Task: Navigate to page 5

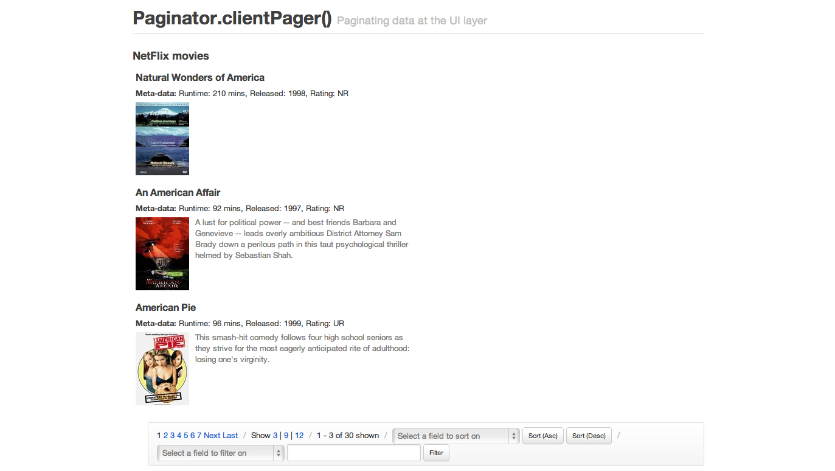Action: pyautogui.click(x=186, y=436)
